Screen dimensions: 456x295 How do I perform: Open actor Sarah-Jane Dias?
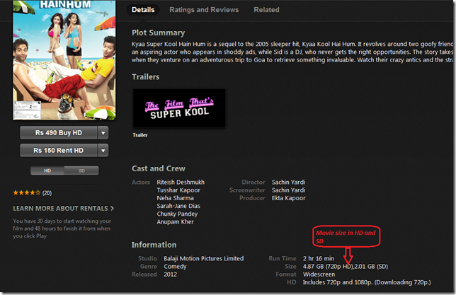point(178,206)
